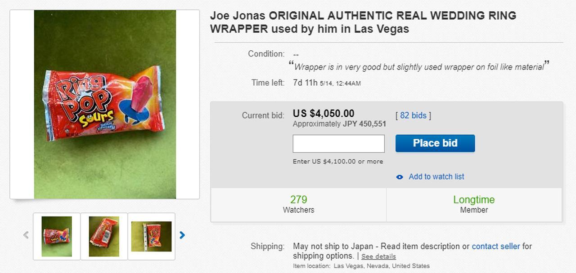The height and width of the screenshot is (273, 576).
Task: Enlarge the main Ring Pop wrapper photo
Action: pyautogui.click(x=105, y=104)
